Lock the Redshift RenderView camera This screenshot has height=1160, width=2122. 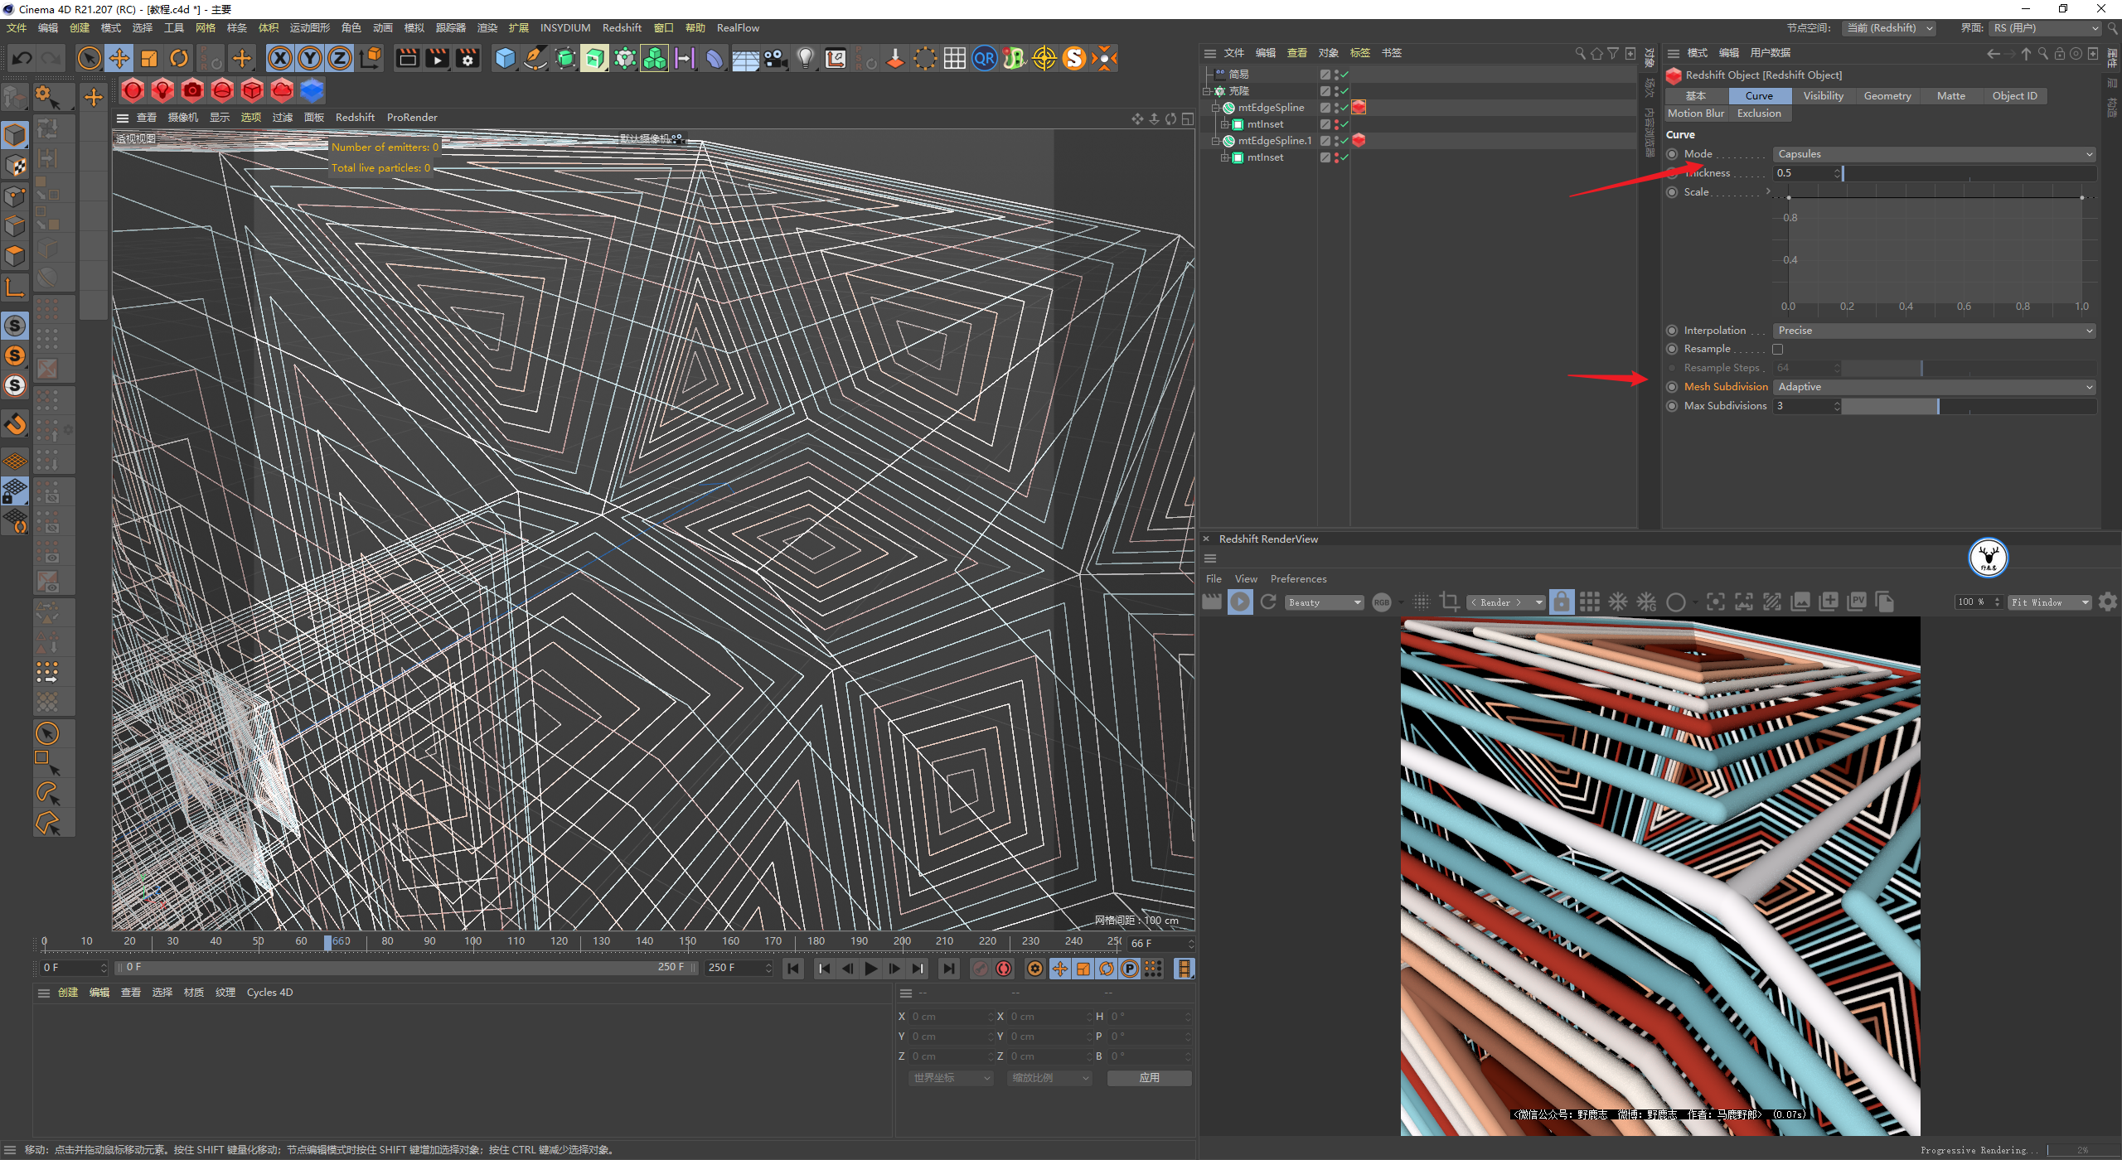[x=1561, y=602]
